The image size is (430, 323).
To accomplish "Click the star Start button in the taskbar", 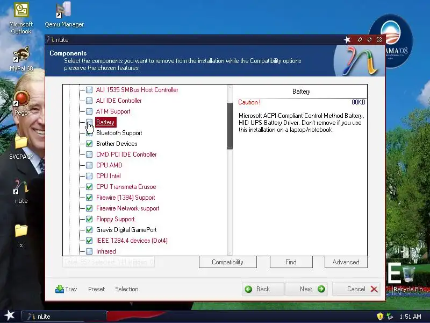I will click(10, 315).
